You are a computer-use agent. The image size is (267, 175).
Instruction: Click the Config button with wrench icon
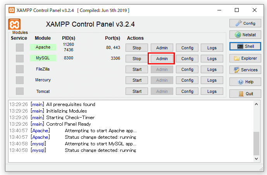(x=245, y=23)
